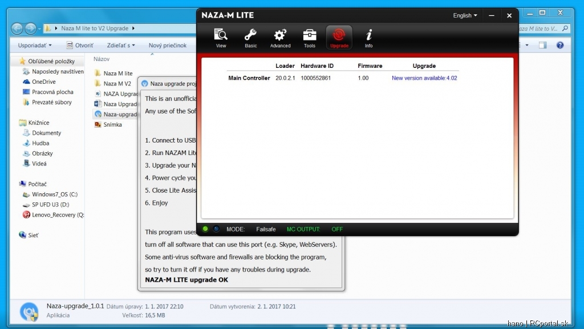Minimize the NAZA-M LITE window
The width and height of the screenshot is (584, 329).
tap(492, 15)
